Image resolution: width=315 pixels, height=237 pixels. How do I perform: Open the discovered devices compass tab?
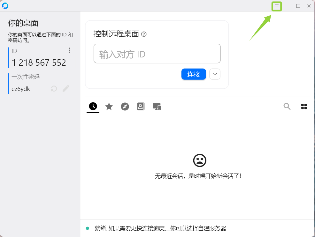point(125,107)
